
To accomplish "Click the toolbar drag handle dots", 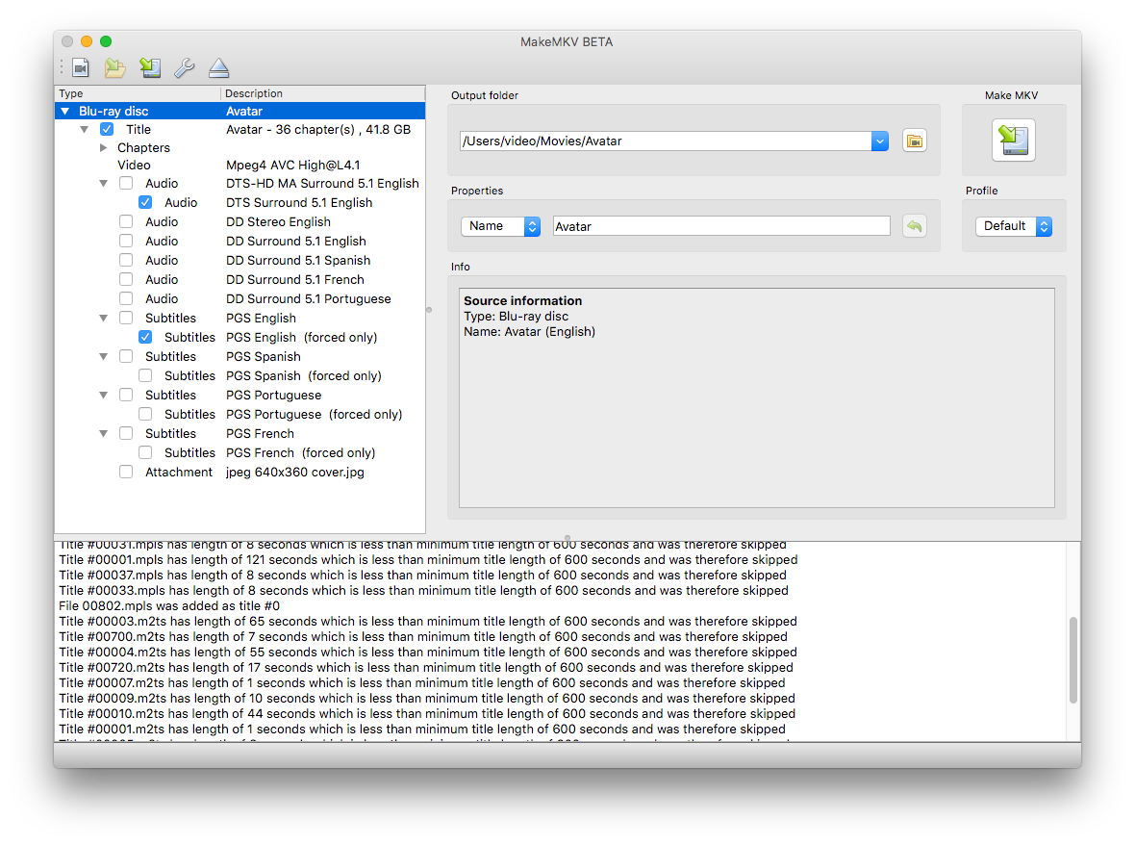I will click(62, 67).
